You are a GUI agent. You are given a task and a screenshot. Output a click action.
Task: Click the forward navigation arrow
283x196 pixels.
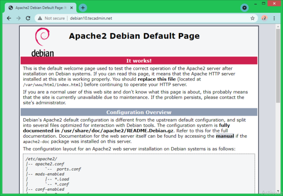click(x=18, y=18)
